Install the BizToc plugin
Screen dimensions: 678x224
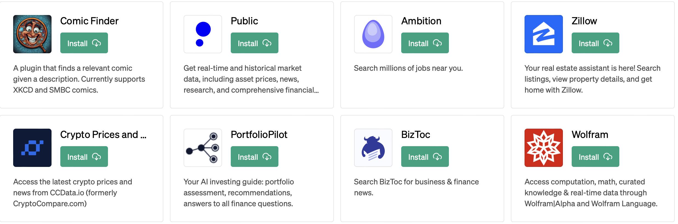(425, 157)
